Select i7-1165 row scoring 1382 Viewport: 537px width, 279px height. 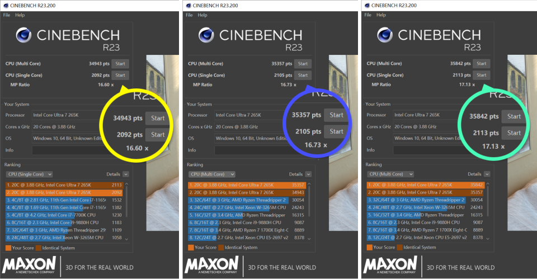click(64, 207)
